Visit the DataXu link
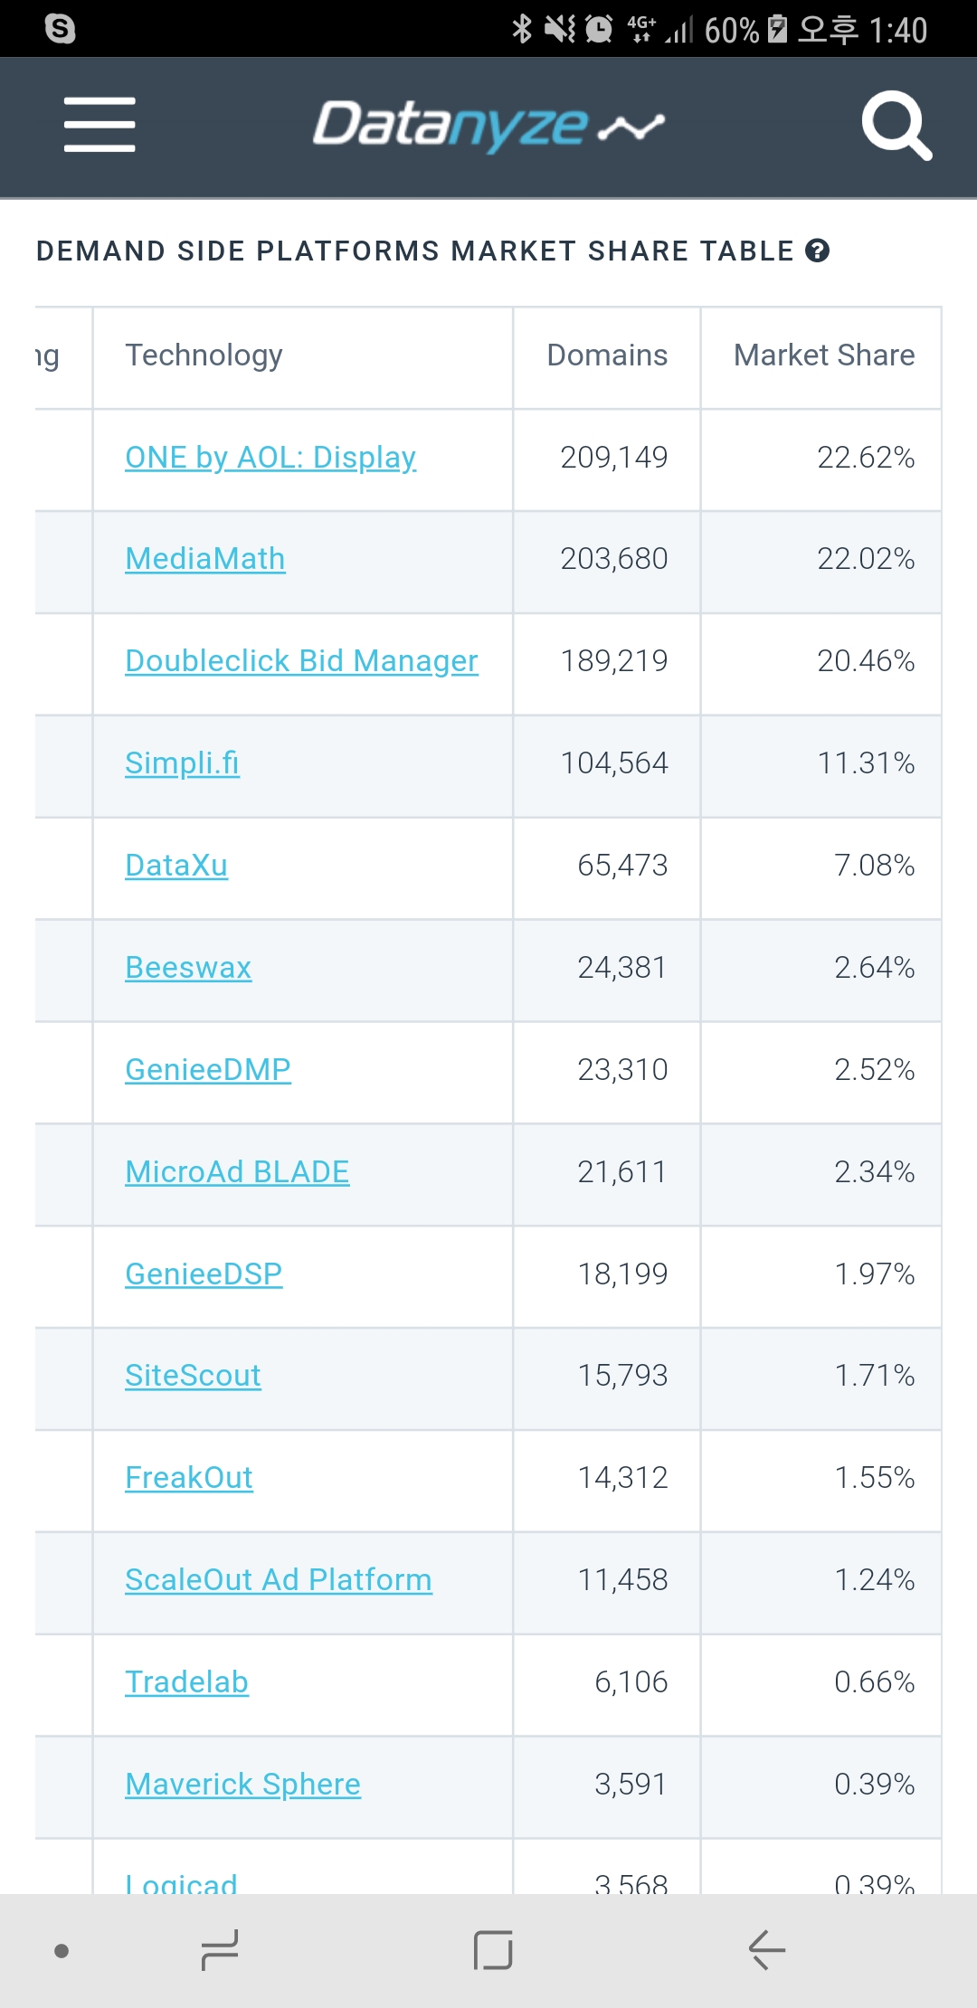This screenshot has height=2008, width=977. tap(176, 866)
